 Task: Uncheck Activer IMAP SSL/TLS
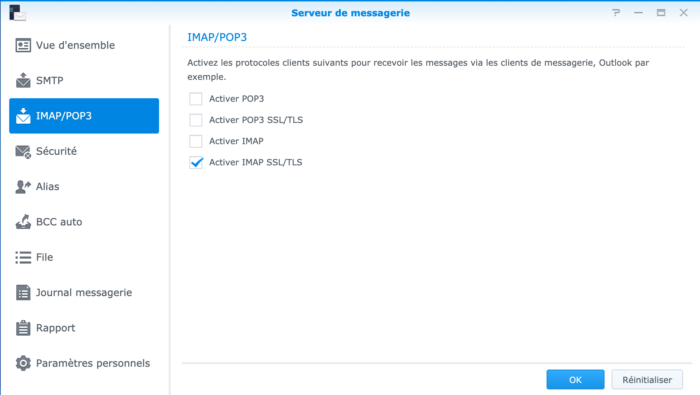click(196, 163)
